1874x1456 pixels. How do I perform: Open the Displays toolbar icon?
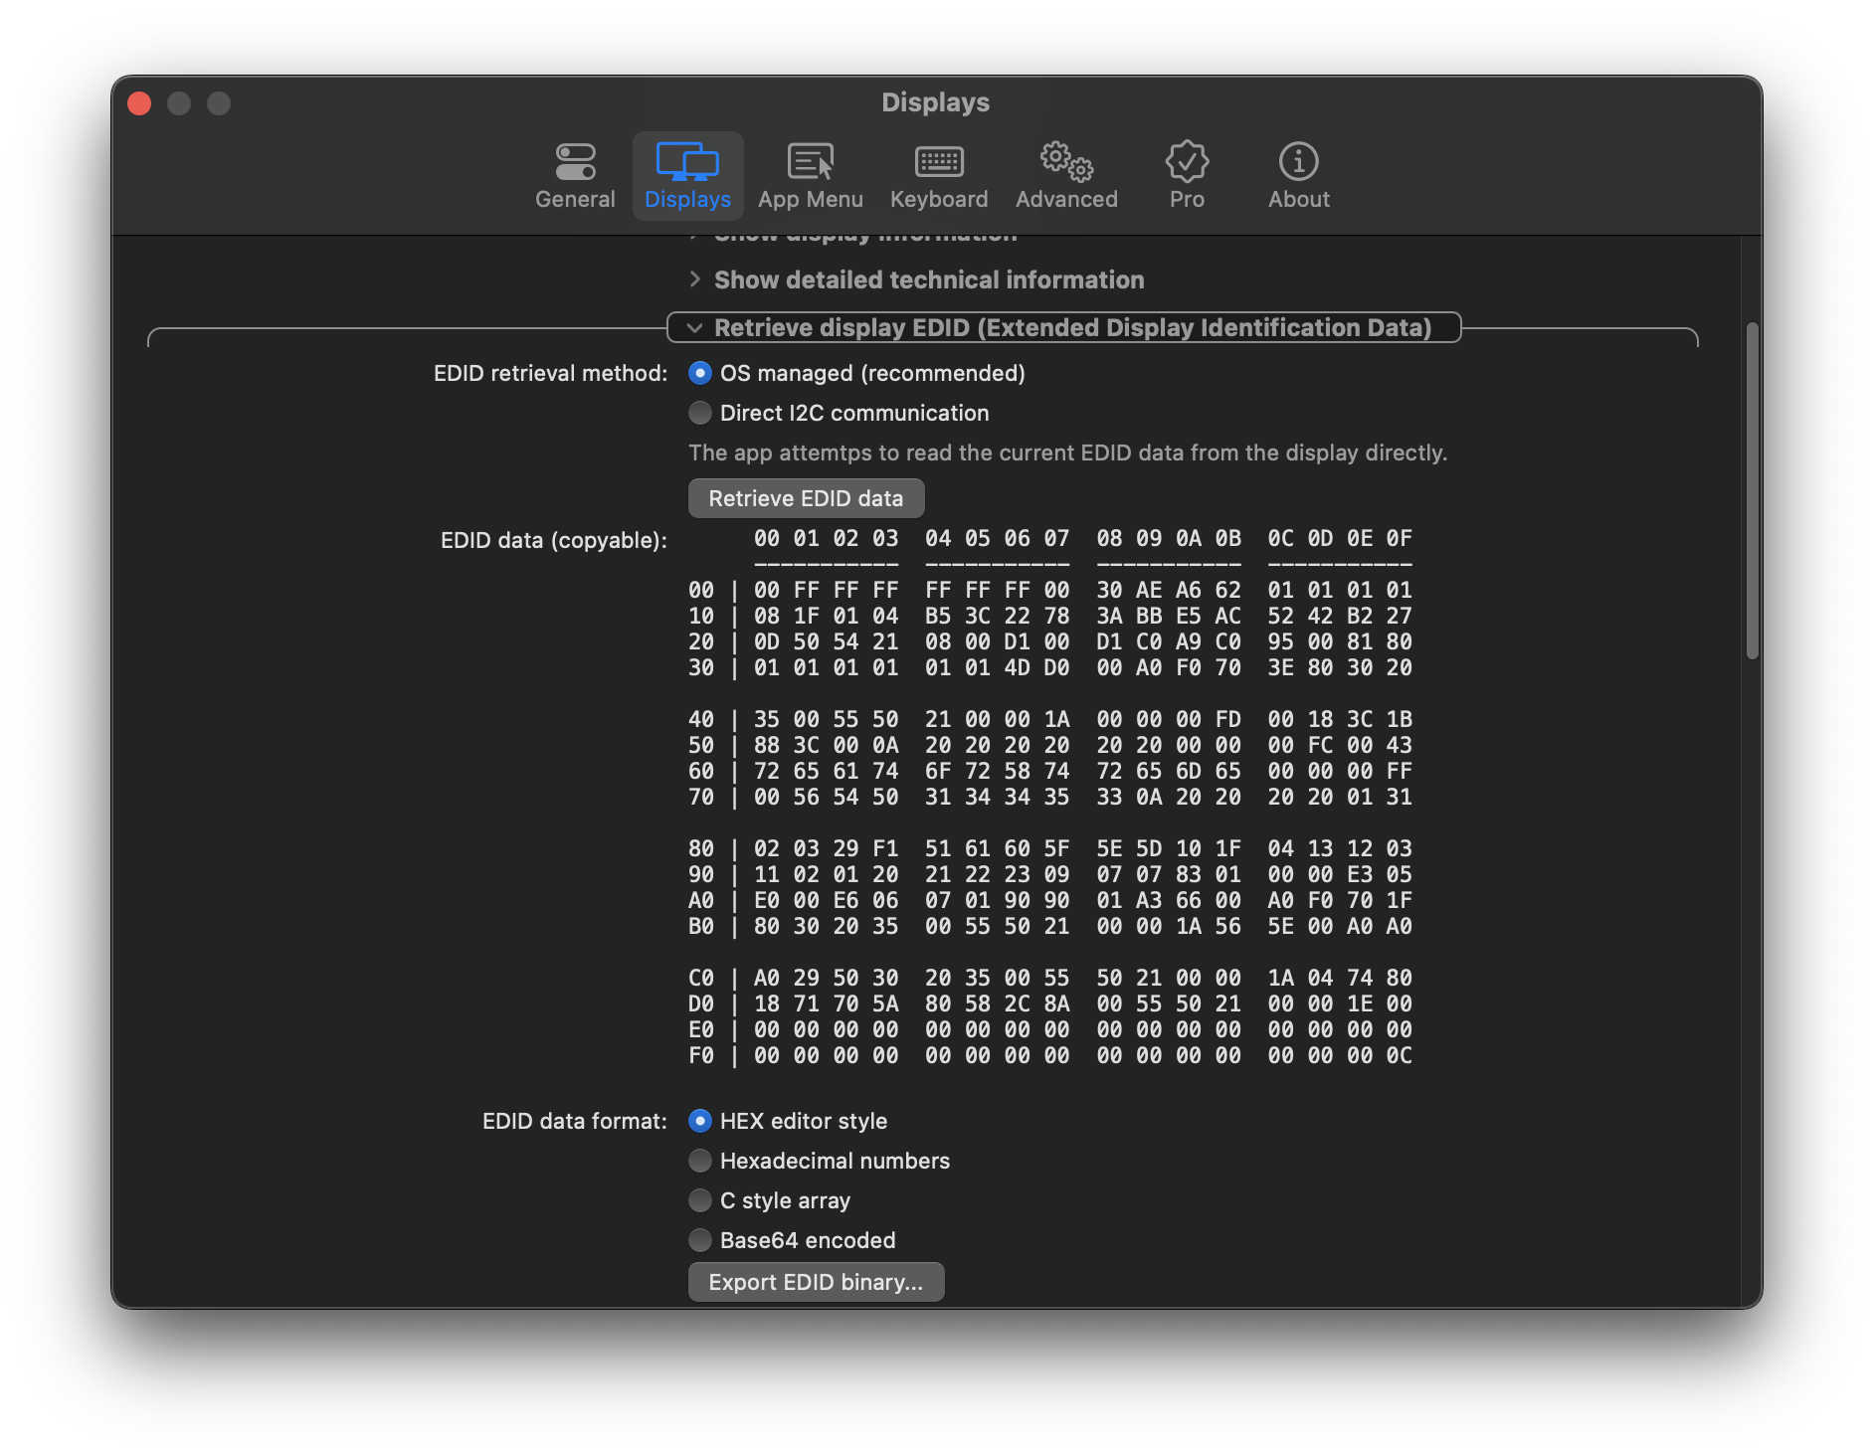(687, 176)
